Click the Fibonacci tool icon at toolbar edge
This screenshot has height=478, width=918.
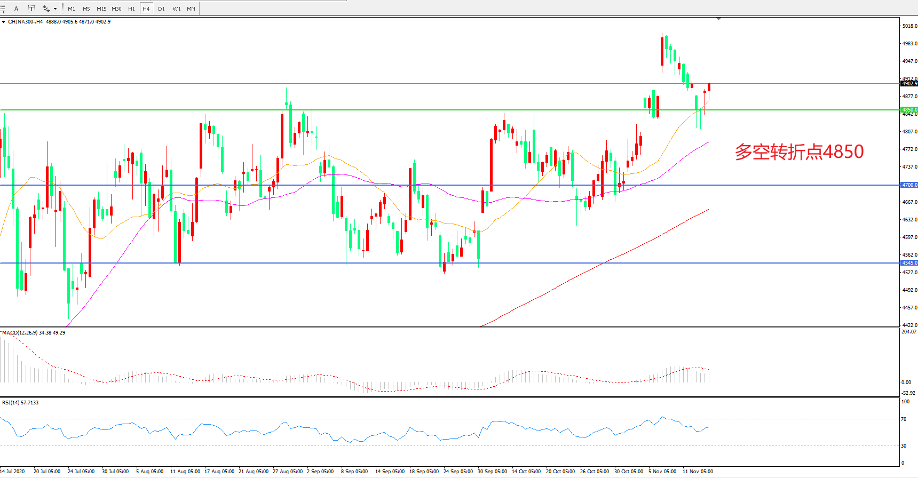pos(3,9)
